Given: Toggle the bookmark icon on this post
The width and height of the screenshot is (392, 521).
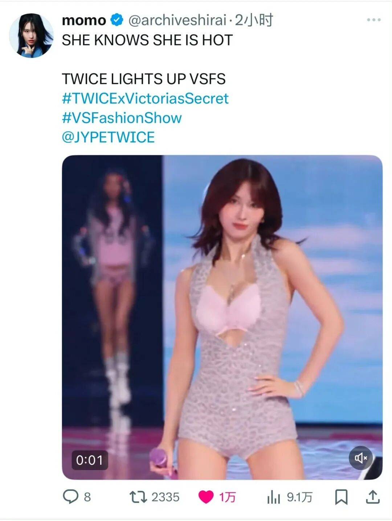Looking at the screenshot, I should pyautogui.click(x=341, y=497).
